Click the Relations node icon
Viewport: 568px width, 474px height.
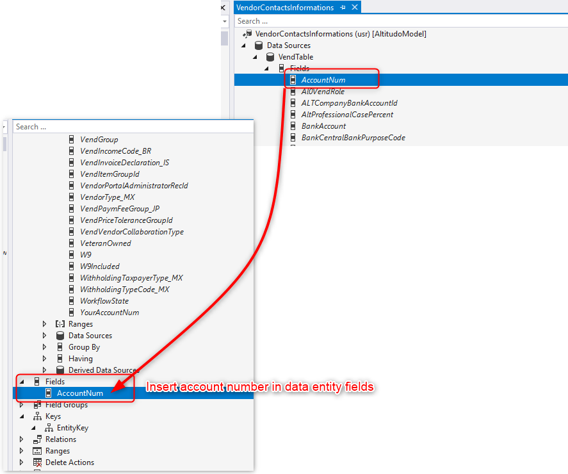(x=37, y=439)
